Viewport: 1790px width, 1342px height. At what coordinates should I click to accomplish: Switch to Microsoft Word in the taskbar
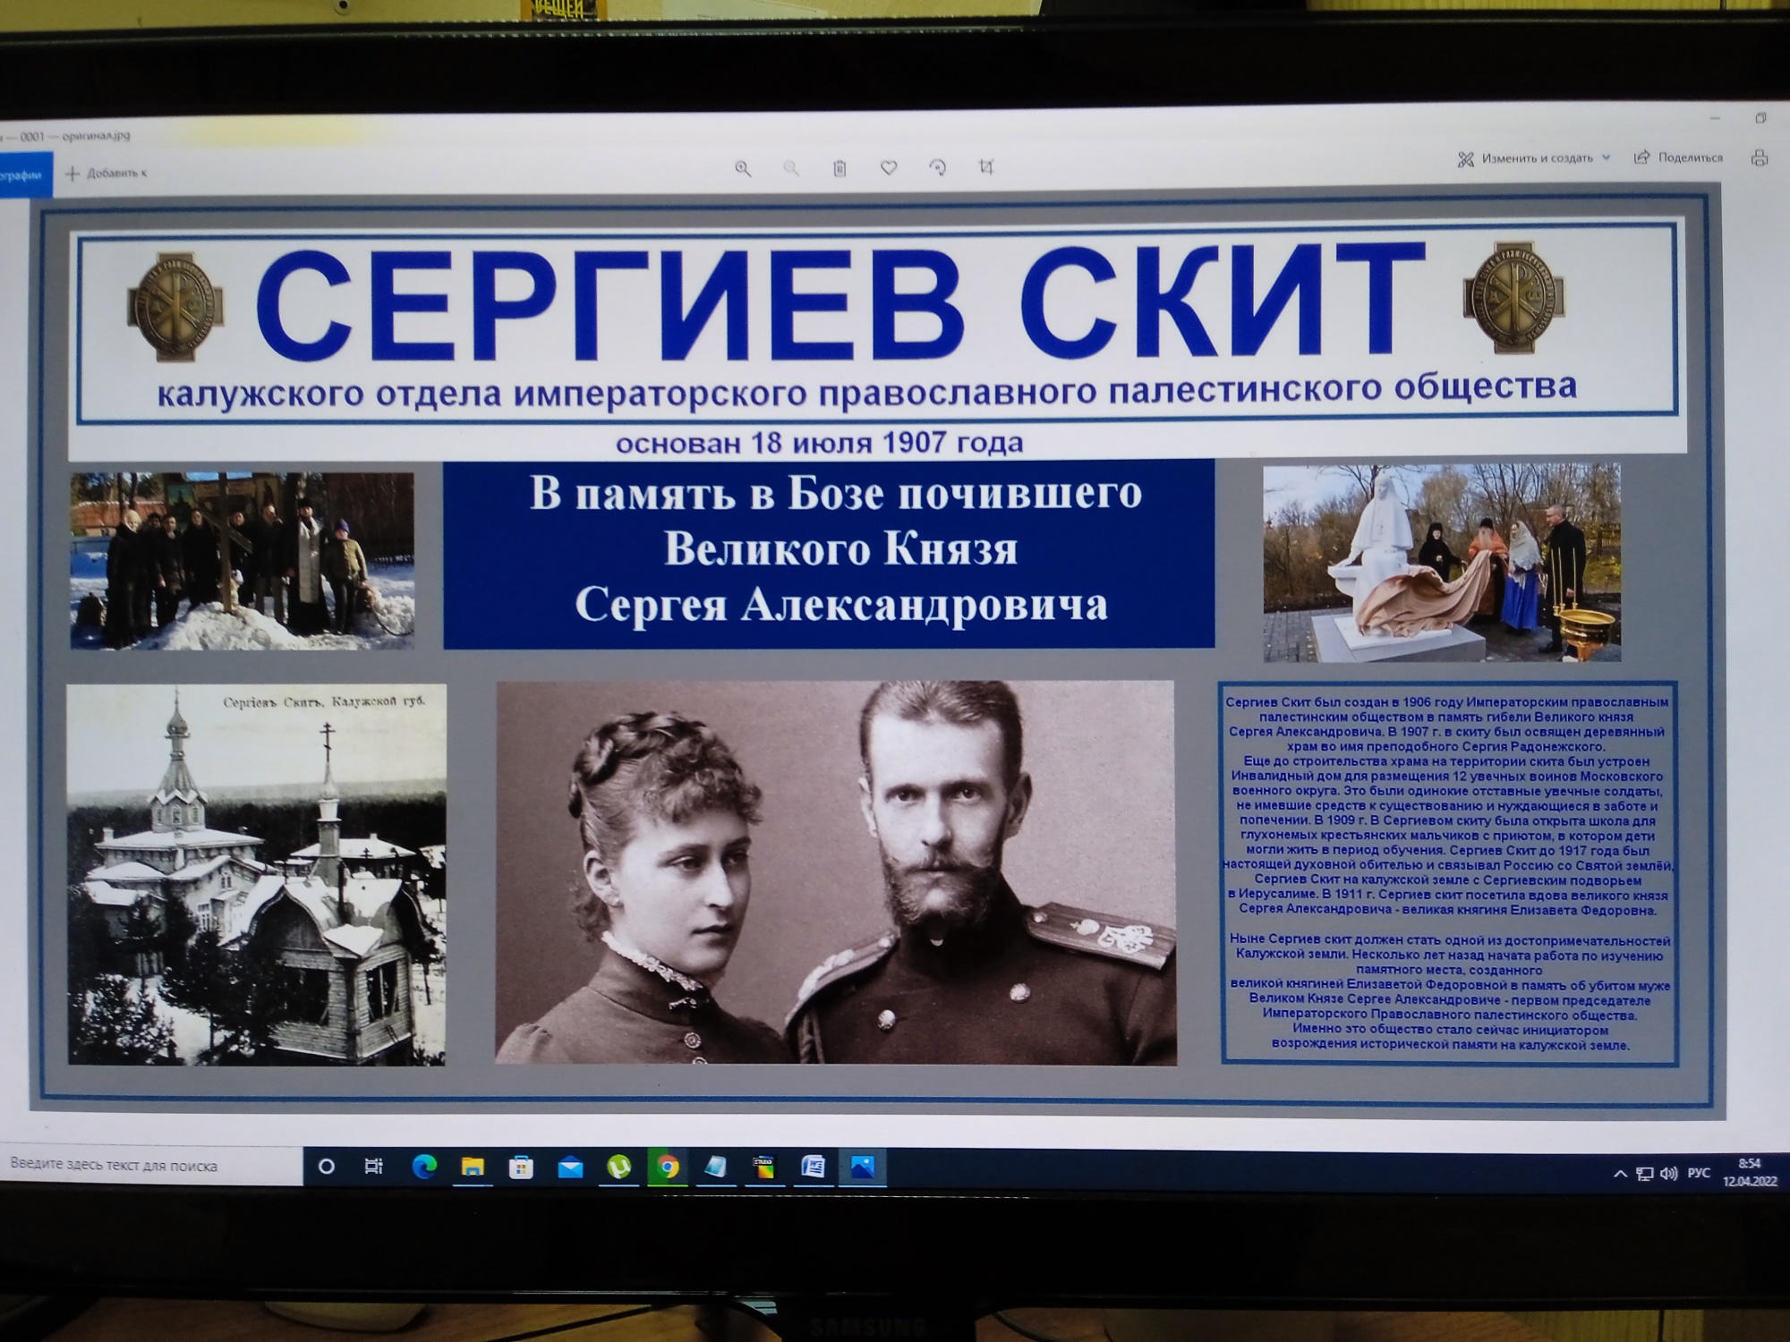(x=813, y=1168)
